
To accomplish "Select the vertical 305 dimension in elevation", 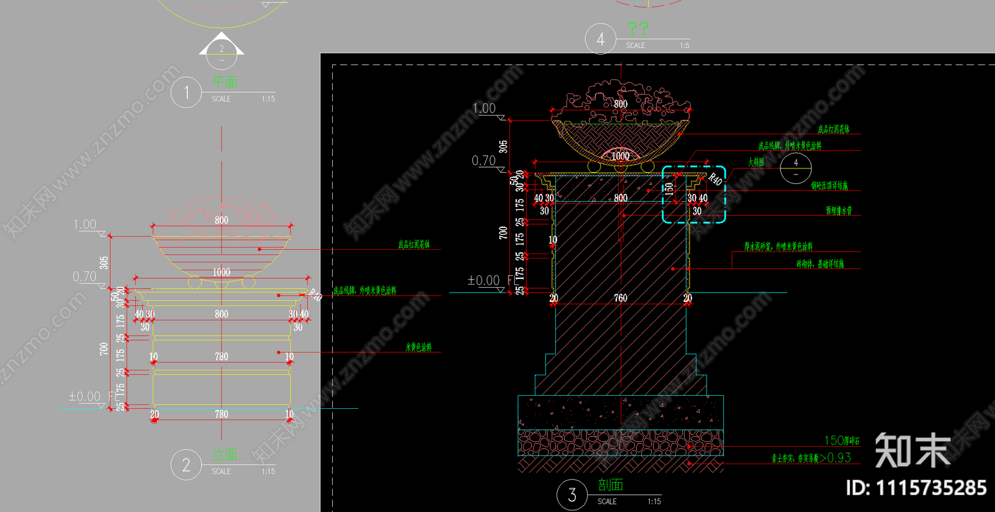I will pos(104,263).
